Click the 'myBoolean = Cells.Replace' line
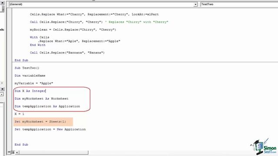 click(x=73, y=29)
